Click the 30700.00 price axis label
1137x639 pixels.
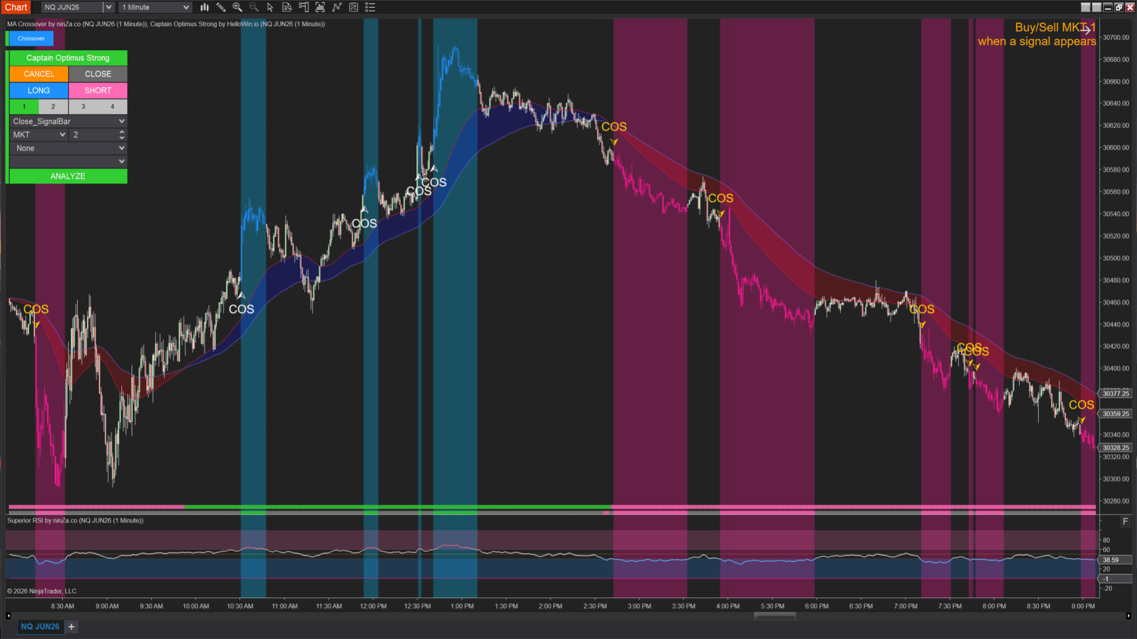click(1116, 37)
